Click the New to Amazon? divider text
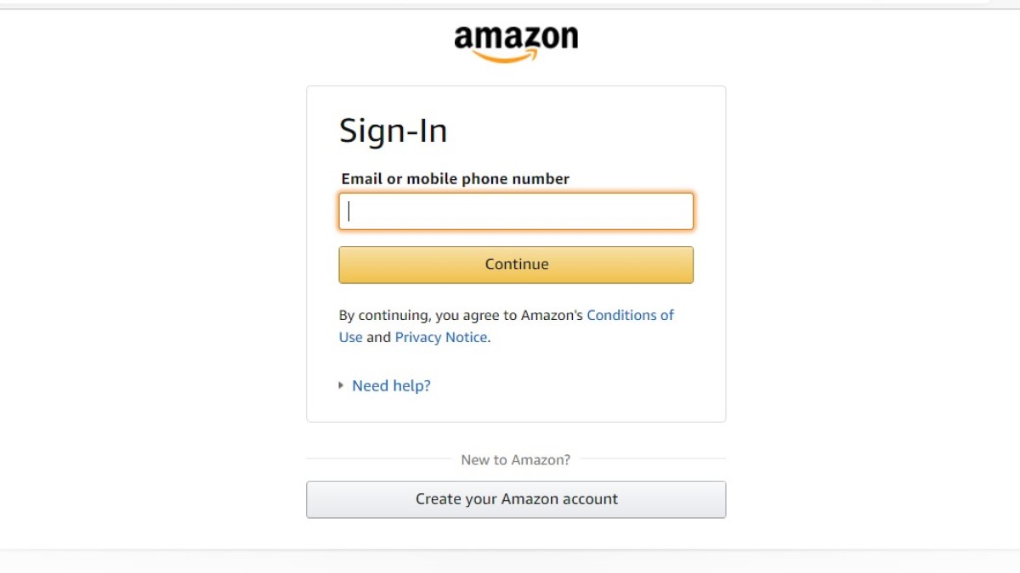Screen dimensions: 1020x573 [x=516, y=459]
